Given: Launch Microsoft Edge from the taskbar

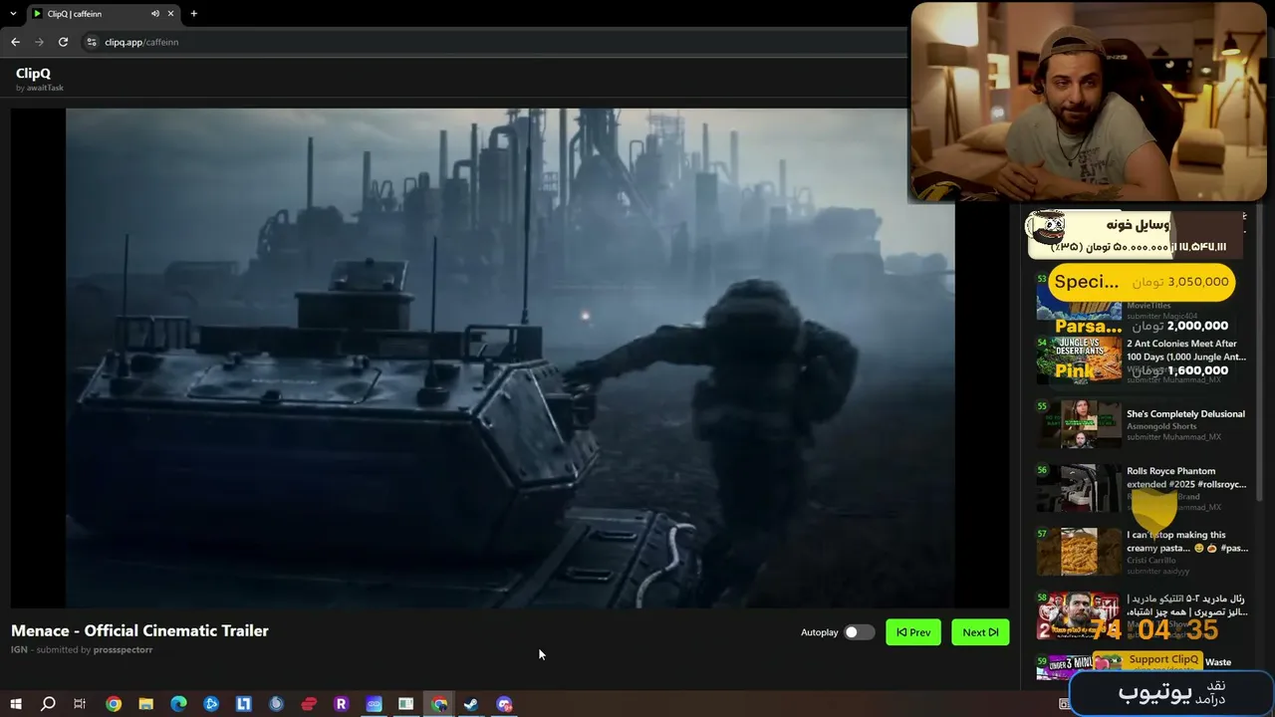Looking at the screenshot, I should (x=178, y=704).
